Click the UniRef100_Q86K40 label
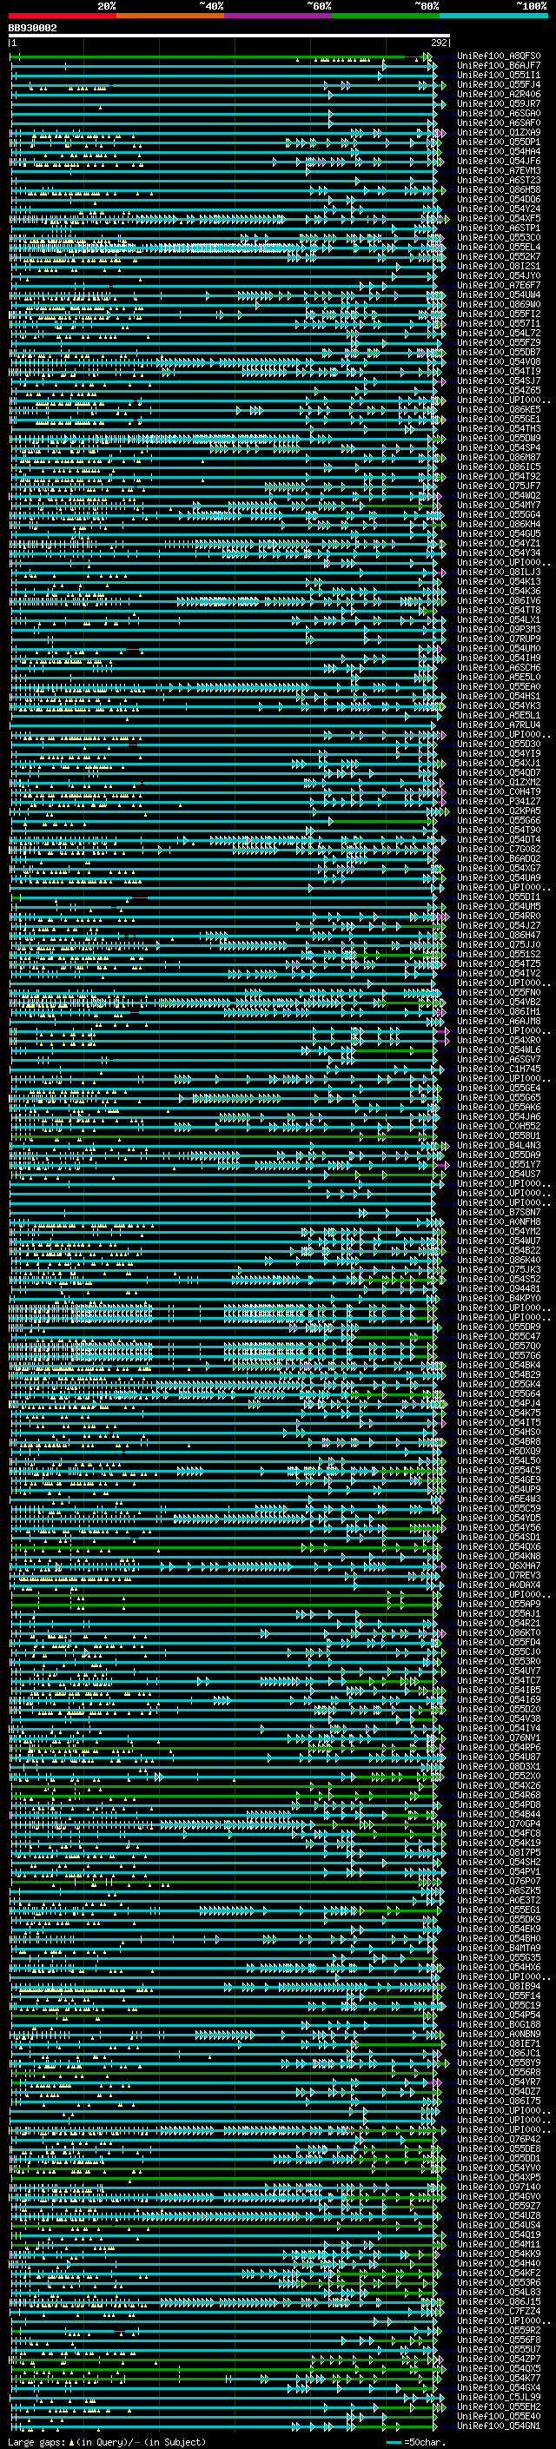Viewport: 556px width, 2449px height. (x=499, y=1260)
